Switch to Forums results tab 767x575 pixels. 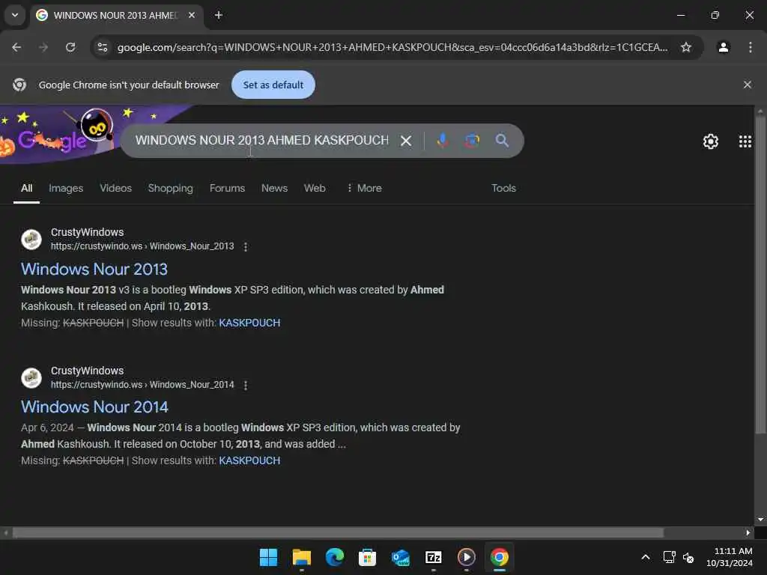(x=227, y=188)
